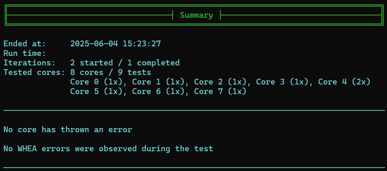Click the "Core 5 (1x)" entry
Viewport: 387px width, 171px height.
click(x=96, y=92)
